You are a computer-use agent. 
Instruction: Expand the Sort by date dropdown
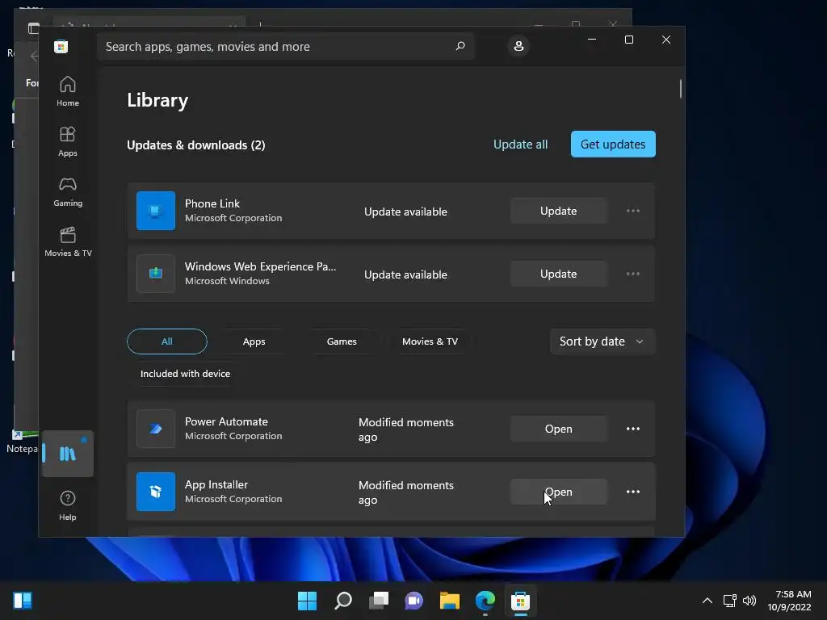602,341
